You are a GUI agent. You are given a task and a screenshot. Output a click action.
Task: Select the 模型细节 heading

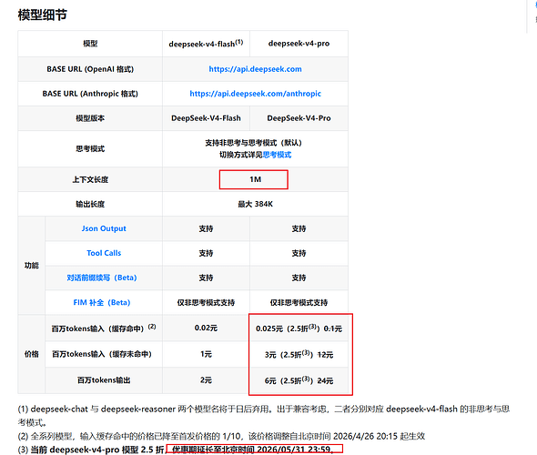click(42, 15)
